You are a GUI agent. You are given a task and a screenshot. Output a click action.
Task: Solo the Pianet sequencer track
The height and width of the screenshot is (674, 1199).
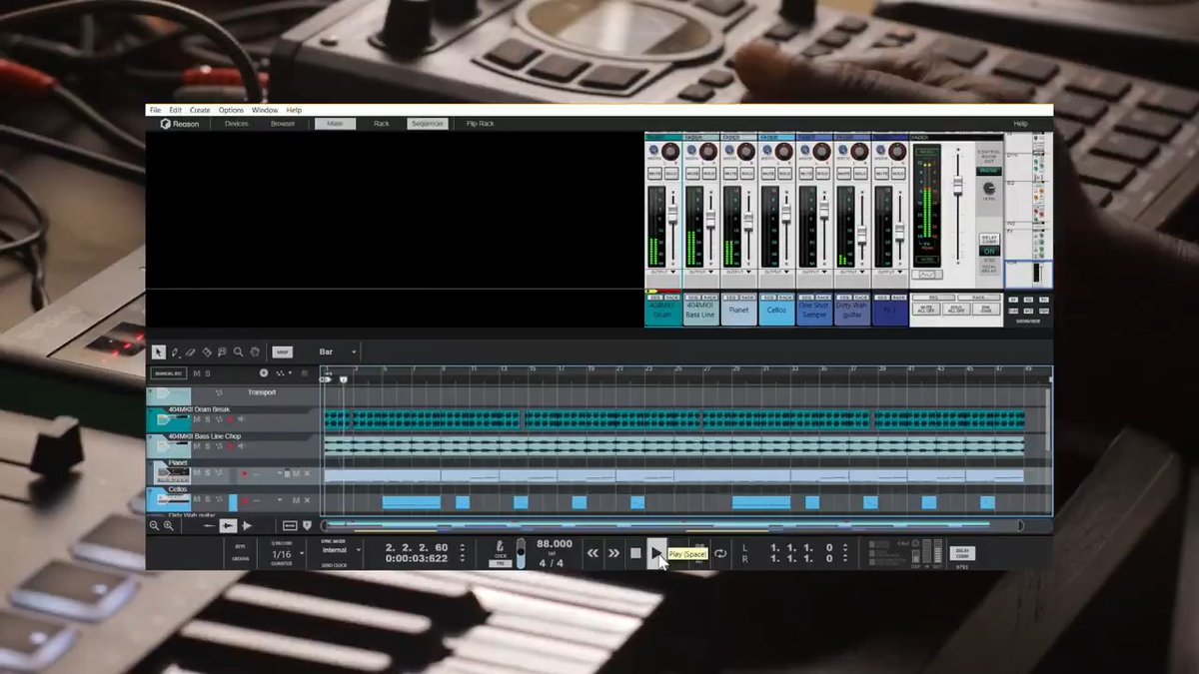[207, 473]
